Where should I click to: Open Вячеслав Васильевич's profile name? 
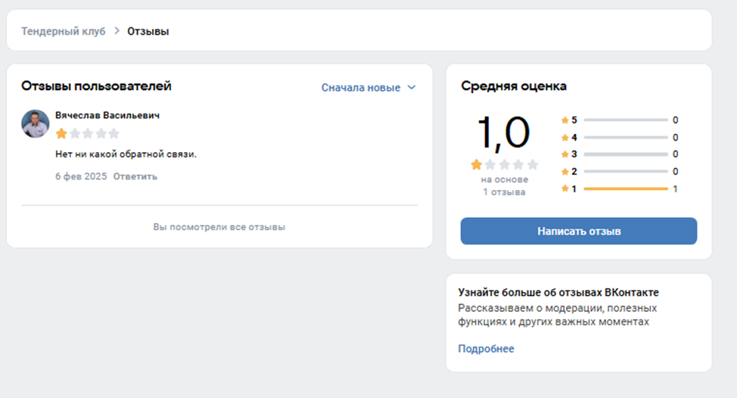point(107,116)
